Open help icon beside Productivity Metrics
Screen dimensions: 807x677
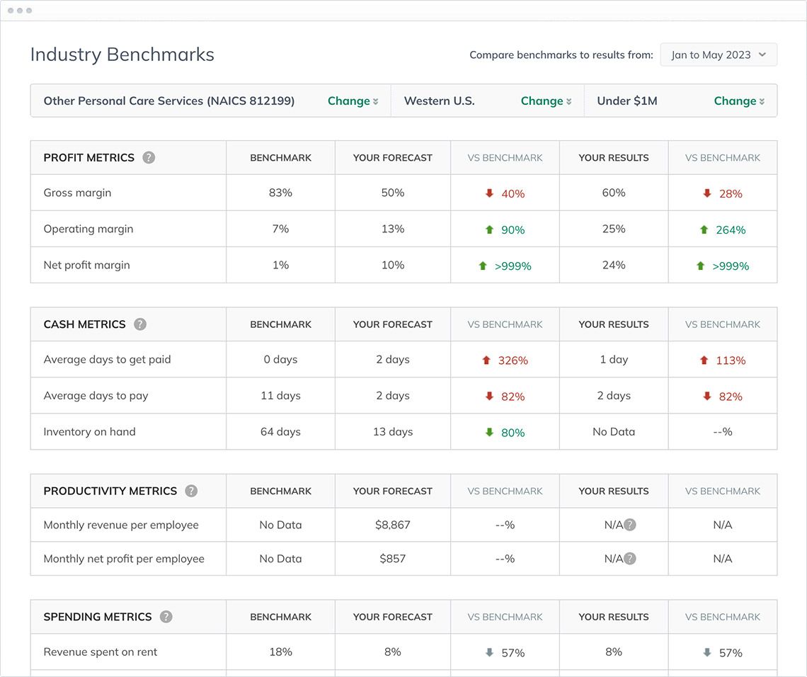click(191, 491)
